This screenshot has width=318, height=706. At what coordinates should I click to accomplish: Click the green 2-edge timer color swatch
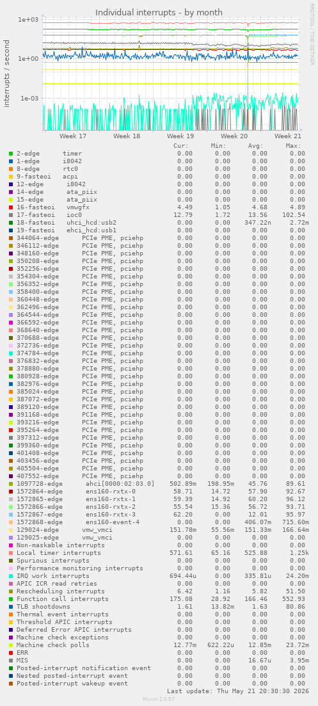[x=10, y=154]
